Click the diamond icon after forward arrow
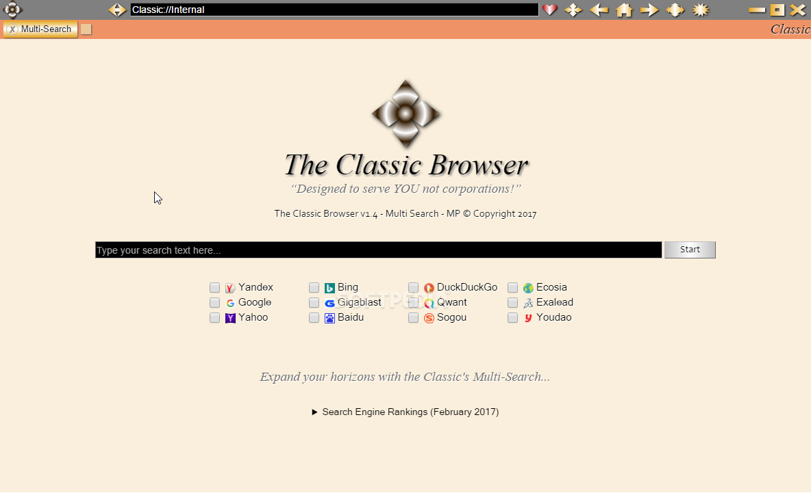The height and width of the screenshot is (493, 811). coord(675,10)
